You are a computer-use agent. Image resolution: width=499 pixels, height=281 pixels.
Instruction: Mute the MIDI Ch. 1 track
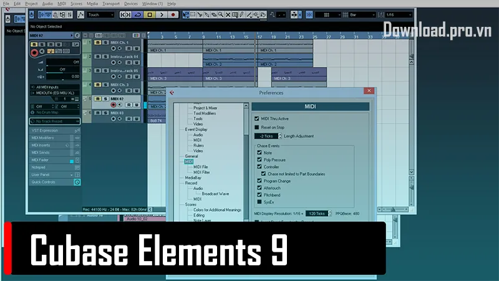(x=98, y=42)
